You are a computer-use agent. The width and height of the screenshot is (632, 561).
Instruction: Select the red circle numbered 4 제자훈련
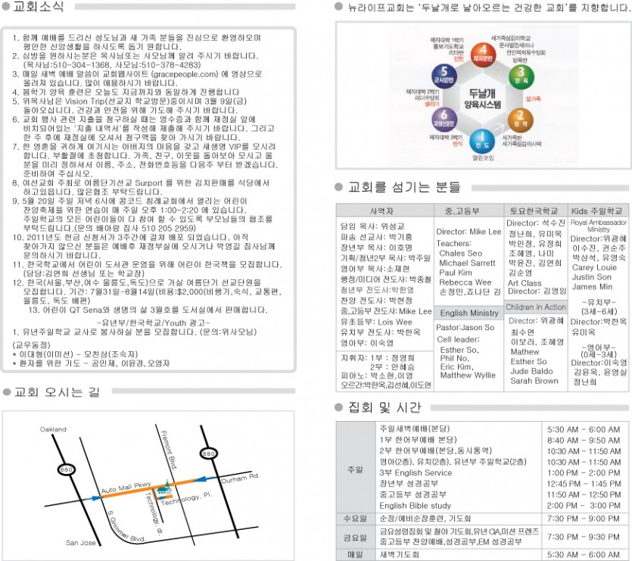click(483, 55)
